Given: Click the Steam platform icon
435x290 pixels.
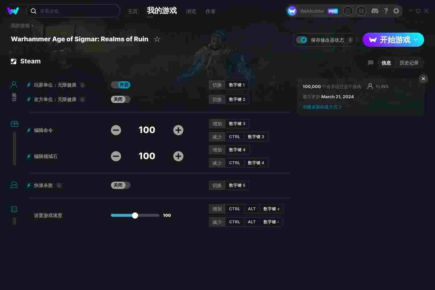Looking at the screenshot, I should [14, 61].
